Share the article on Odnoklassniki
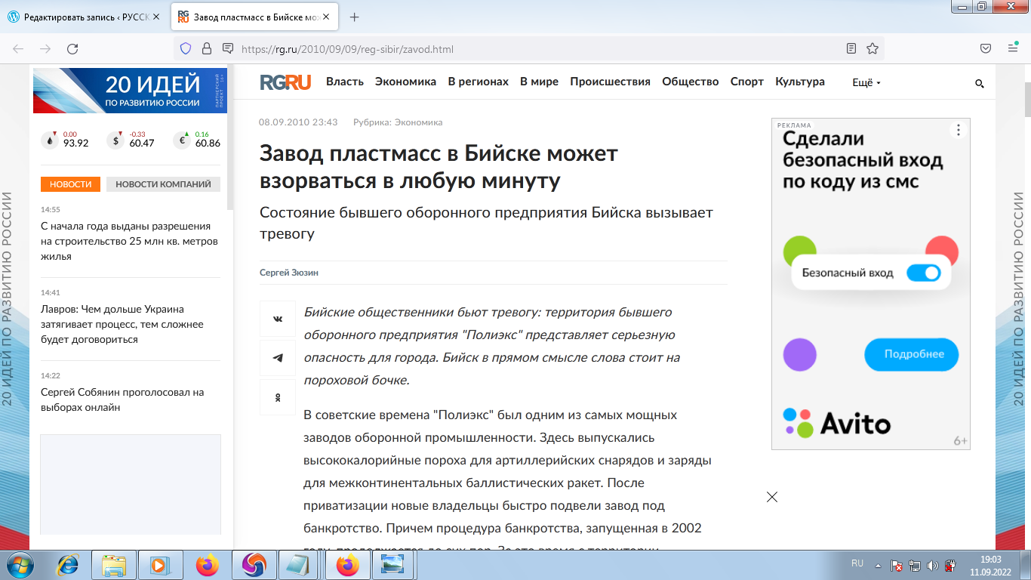The width and height of the screenshot is (1031, 580). pos(277,396)
